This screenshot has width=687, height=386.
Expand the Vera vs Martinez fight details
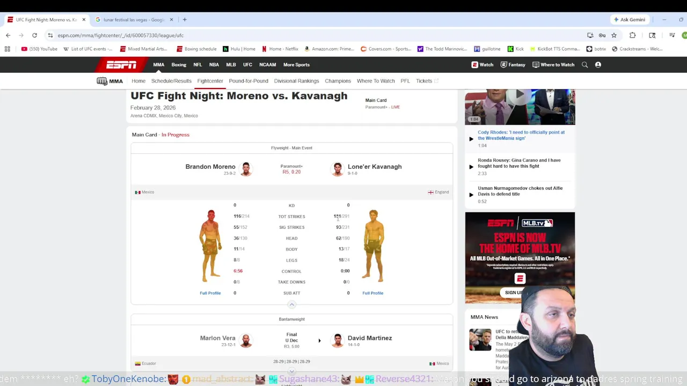click(291, 371)
